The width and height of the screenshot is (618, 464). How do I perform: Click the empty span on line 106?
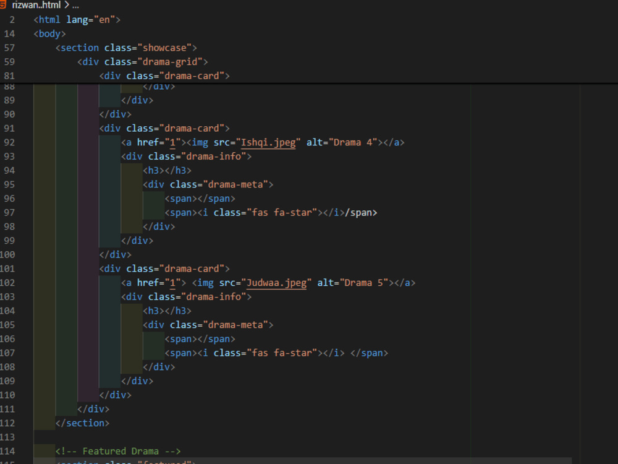(200, 339)
